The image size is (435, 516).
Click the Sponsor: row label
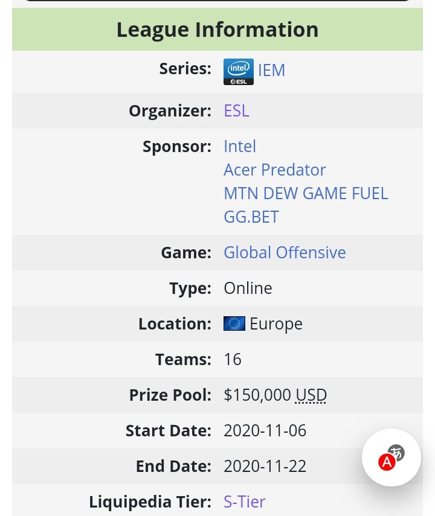coord(176,147)
